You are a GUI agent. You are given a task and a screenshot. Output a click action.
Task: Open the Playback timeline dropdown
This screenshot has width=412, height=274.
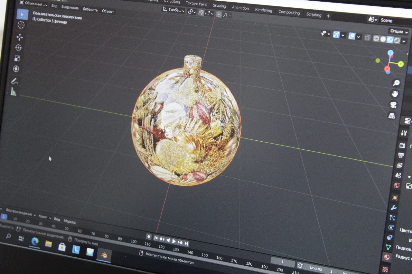pyautogui.click(x=20, y=213)
